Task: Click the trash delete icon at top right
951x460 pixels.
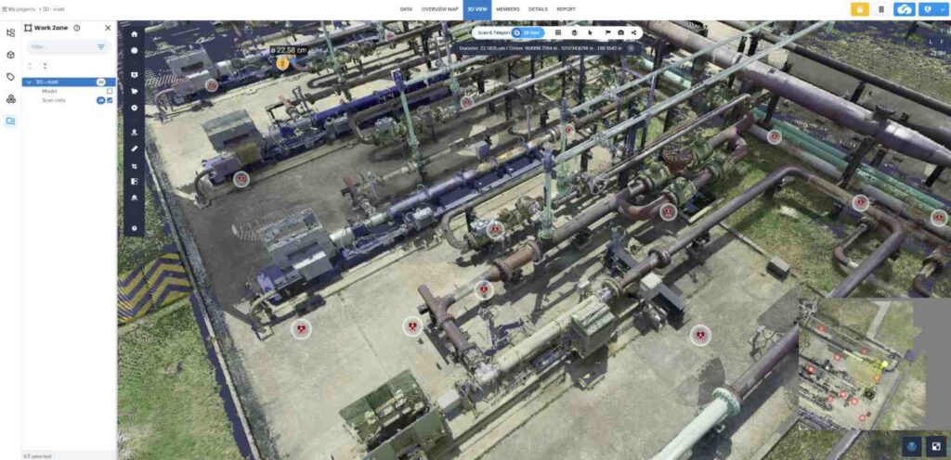Action: (881, 9)
